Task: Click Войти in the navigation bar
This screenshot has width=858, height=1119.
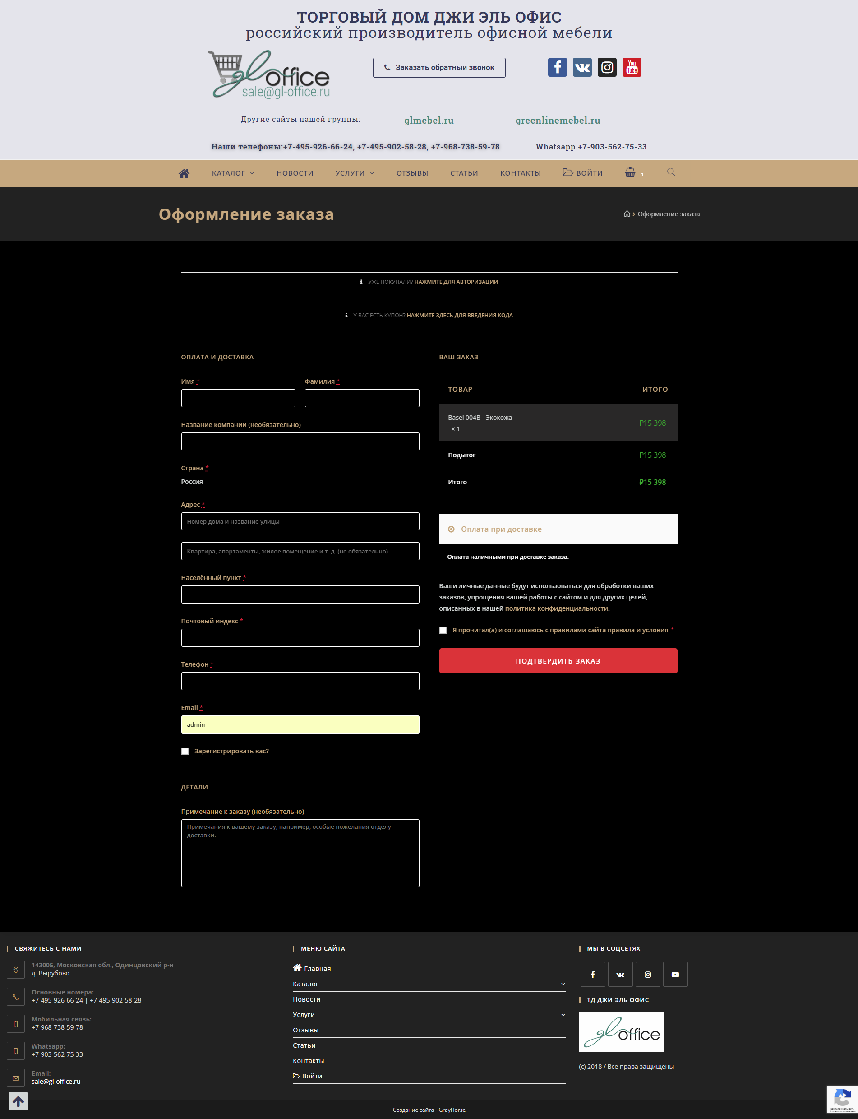Action: pyautogui.click(x=583, y=173)
